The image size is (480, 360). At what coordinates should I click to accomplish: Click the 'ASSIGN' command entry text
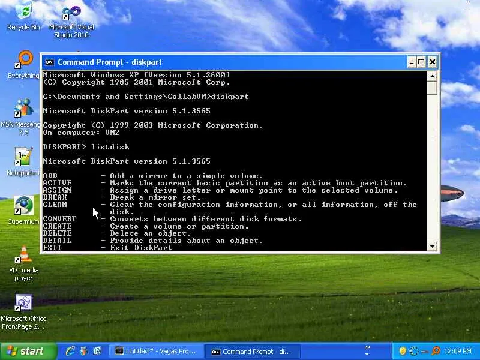[x=57, y=190]
